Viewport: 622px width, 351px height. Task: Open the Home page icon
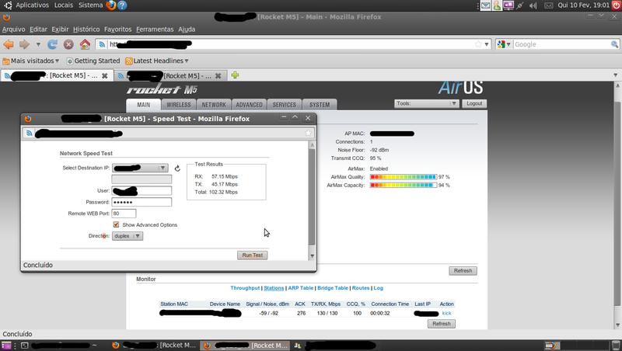coord(85,44)
